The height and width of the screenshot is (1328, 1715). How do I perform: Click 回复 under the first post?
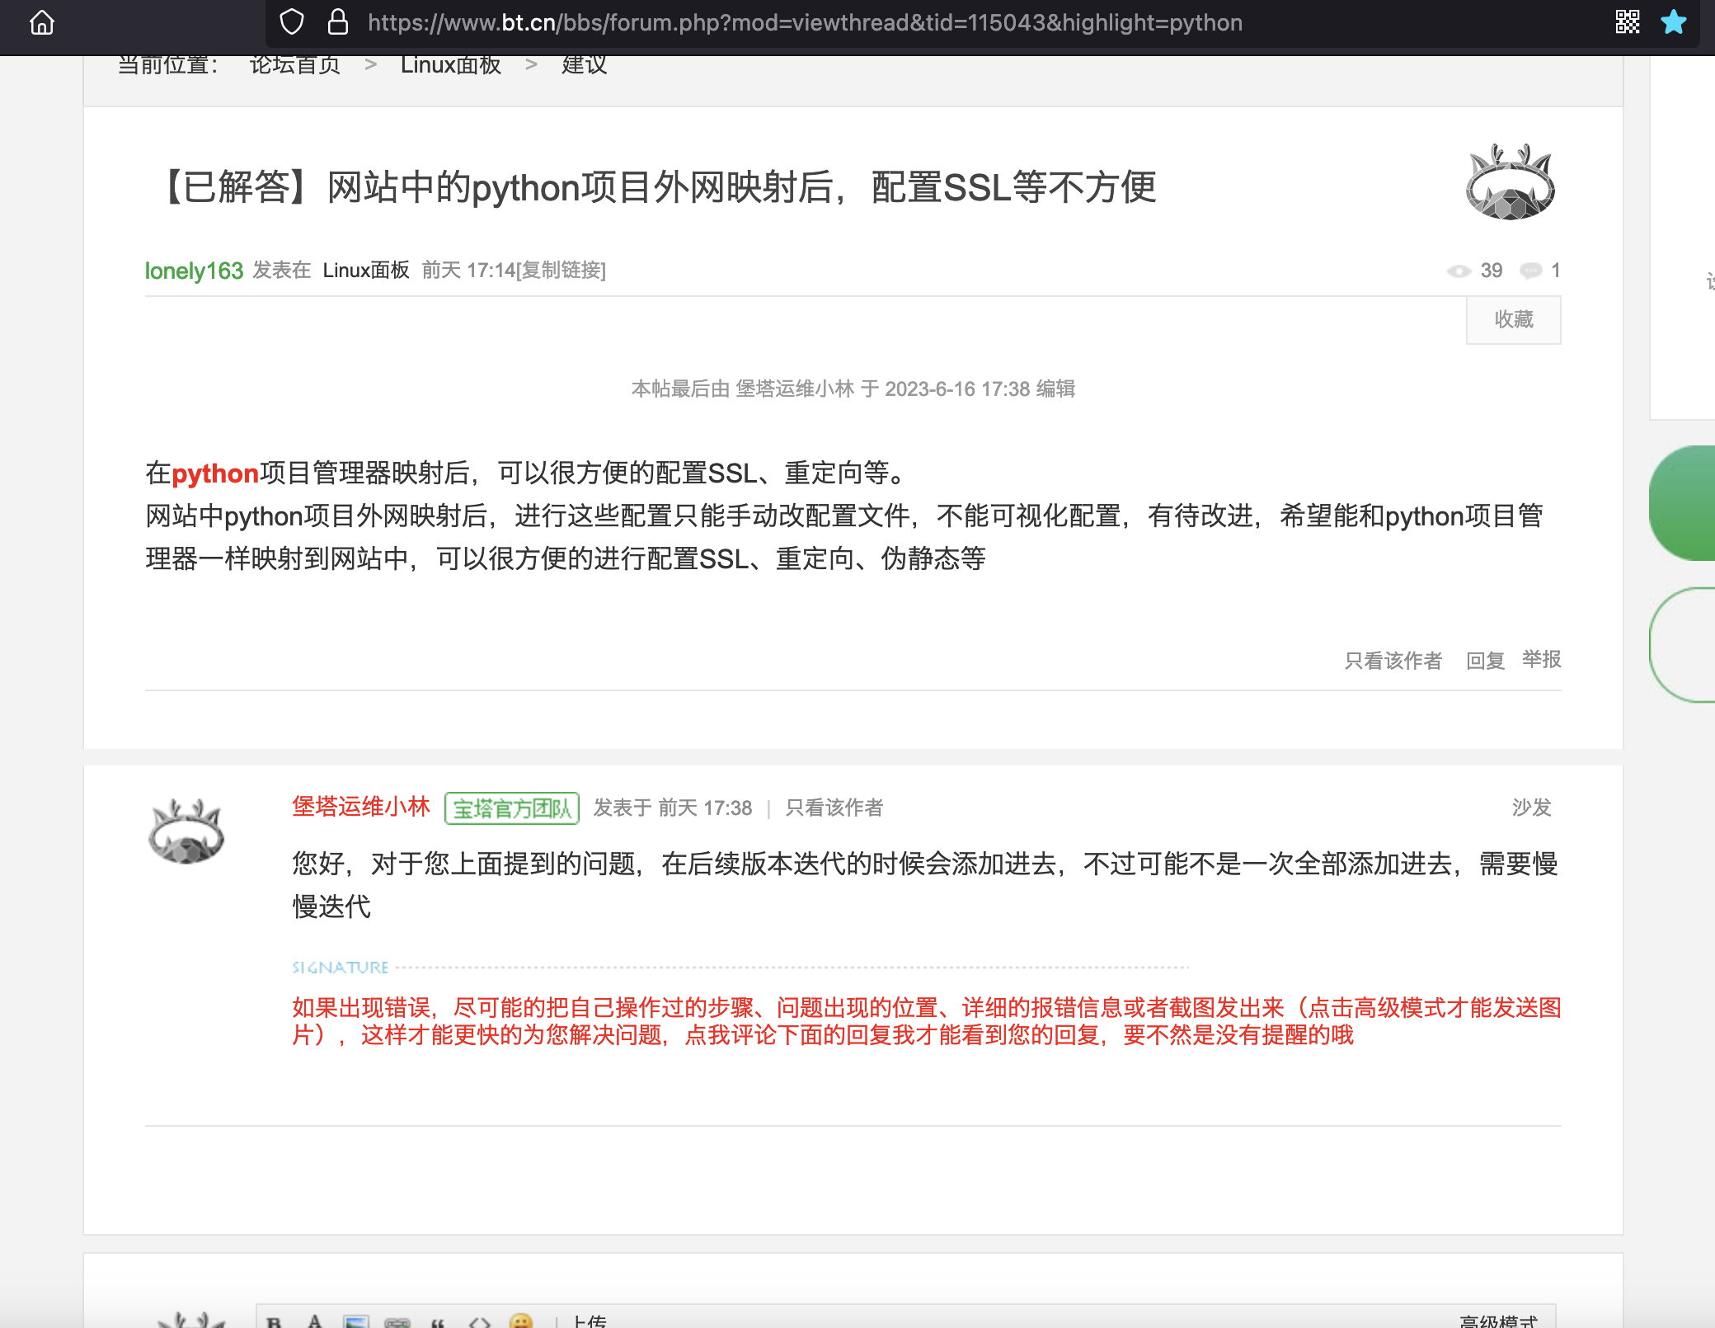pos(1485,661)
